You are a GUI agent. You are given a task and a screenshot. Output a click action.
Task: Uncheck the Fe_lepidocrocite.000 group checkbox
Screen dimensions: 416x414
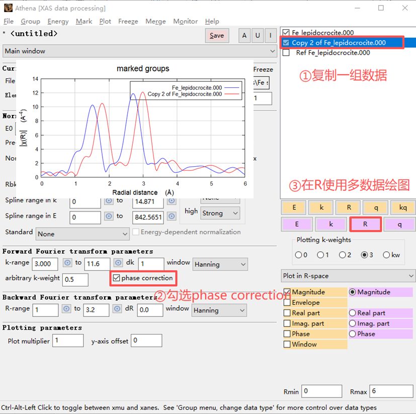(x=286, y=33)
